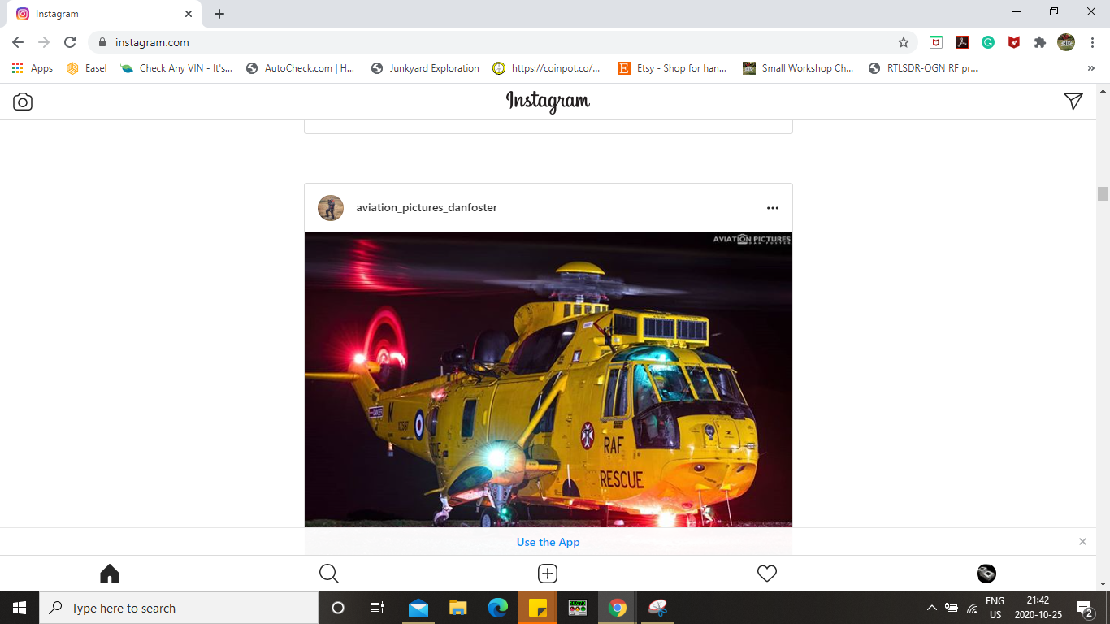This screenshot has width=1110, height=624.
Task: Open the aviation_pictures_danfoster username link
Action: tap(427, 208)
